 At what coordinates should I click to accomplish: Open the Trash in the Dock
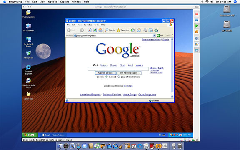tap(180, 146)
